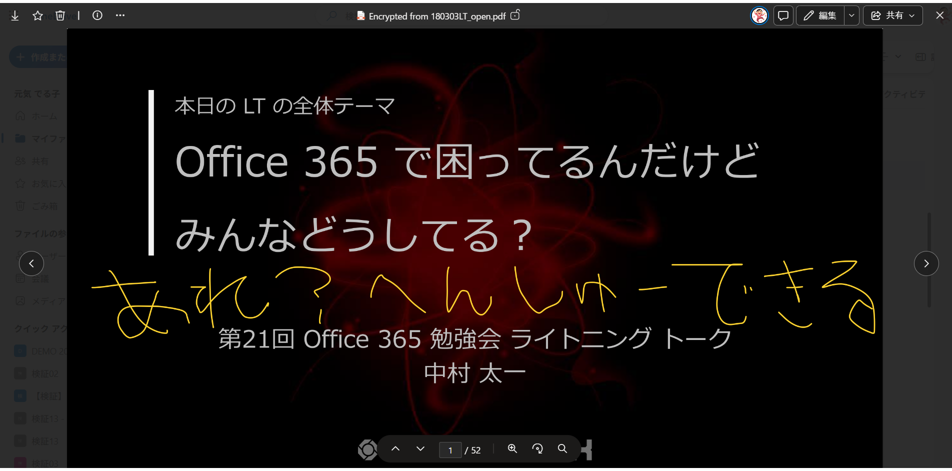The height and width of the screenshot is (471, 952).
Task: Add file to favorites with star icon
Action: 37,15
